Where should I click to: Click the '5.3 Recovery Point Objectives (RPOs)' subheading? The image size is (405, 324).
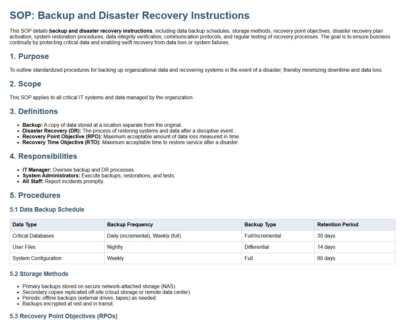pos(63,316)
